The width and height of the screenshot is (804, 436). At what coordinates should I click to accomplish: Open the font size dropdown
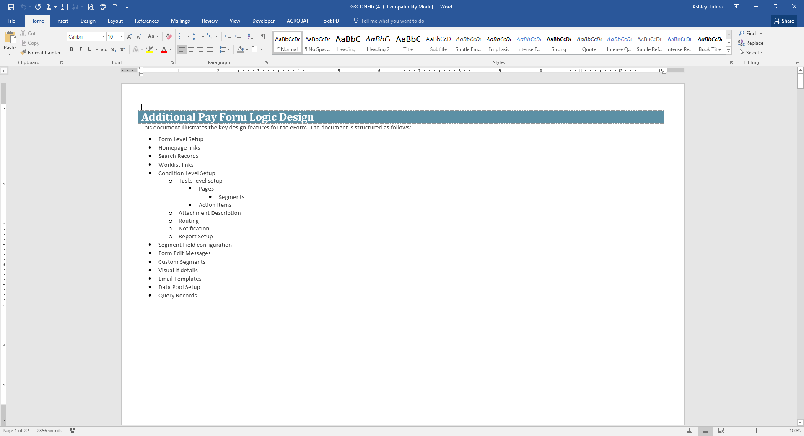[x=122, y=37]
